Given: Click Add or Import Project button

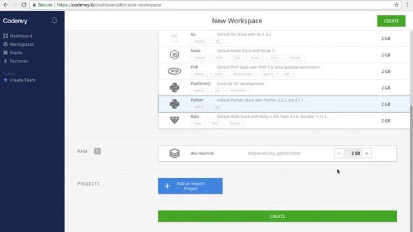Looking at the screenshot, I should point(190,186).
